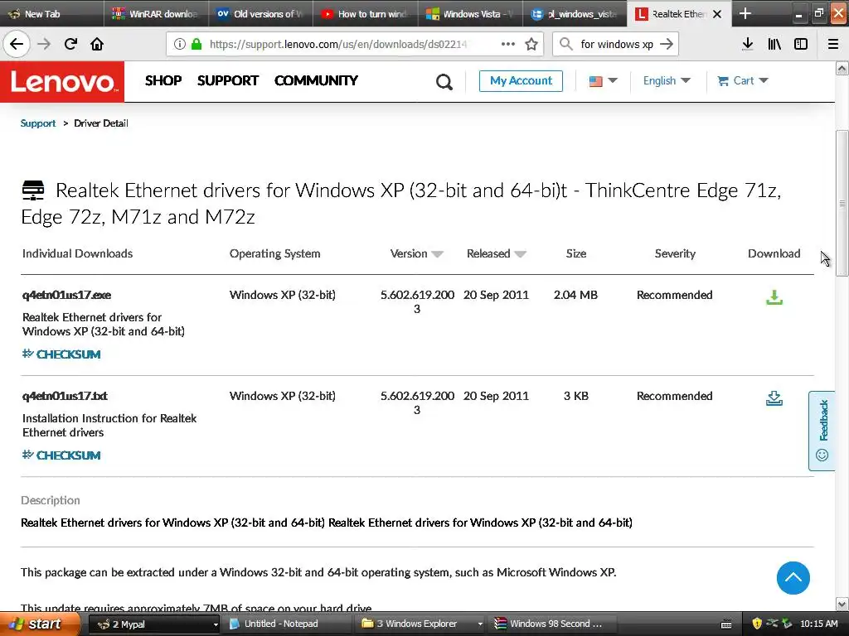Viewport: 849px width, 636px height.
Task: View CHECKSUM for the txt file
Action: tap(61, 455)
